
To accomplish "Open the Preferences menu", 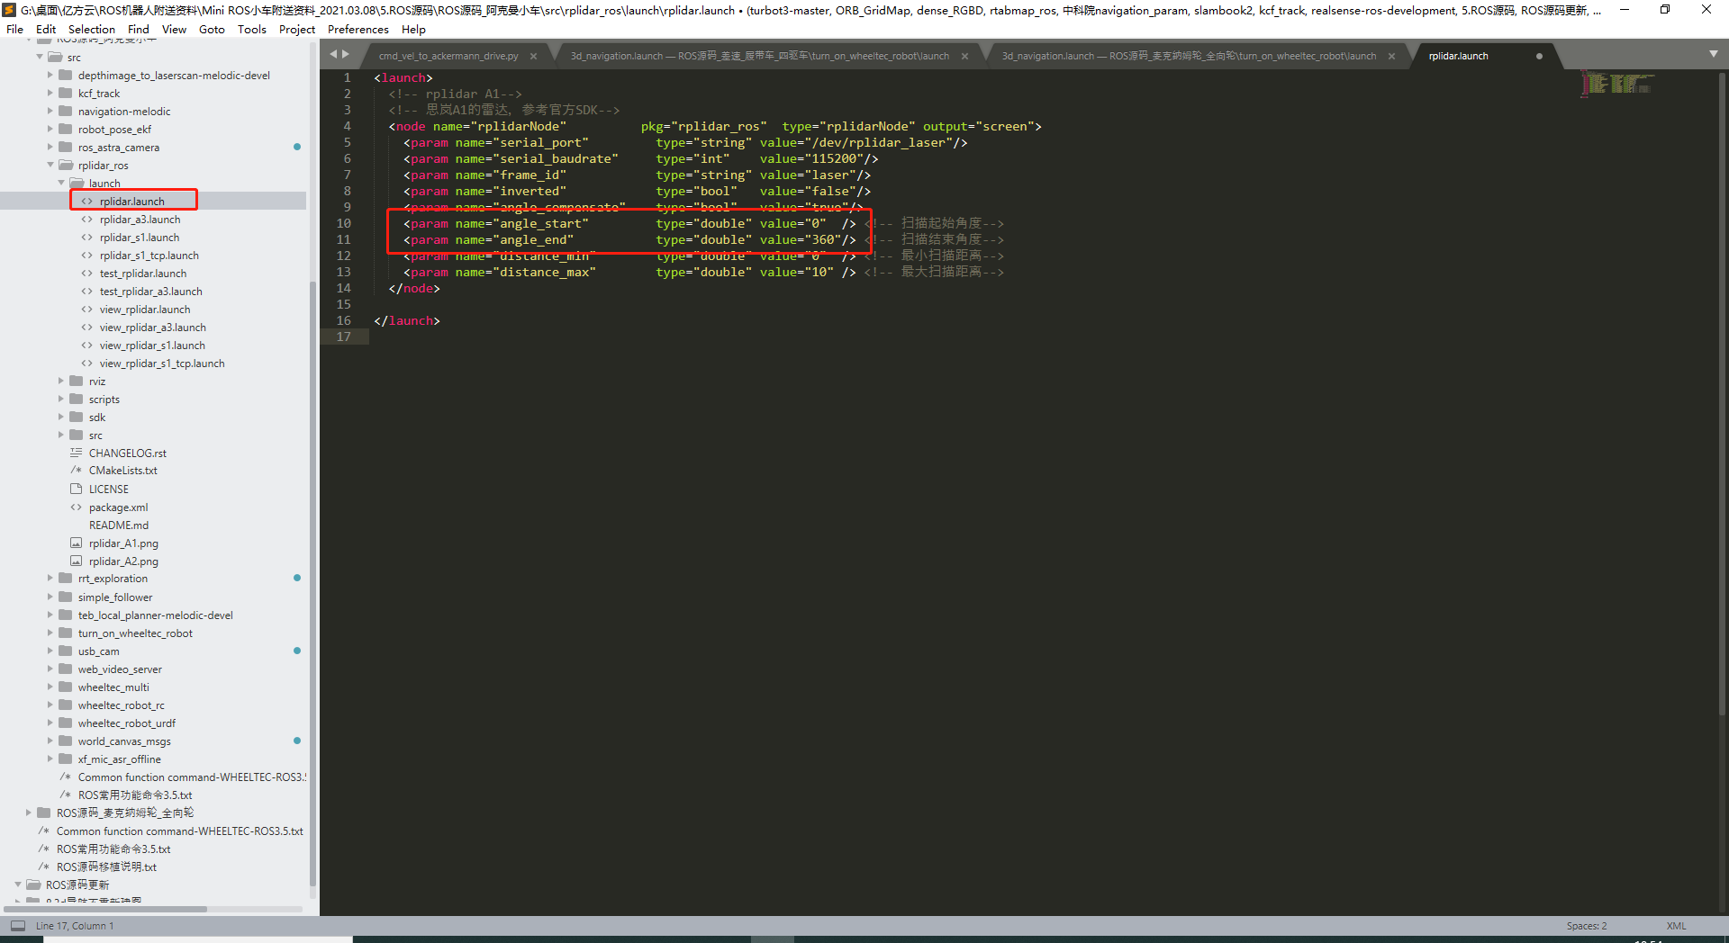I will [x=358, y=29].
